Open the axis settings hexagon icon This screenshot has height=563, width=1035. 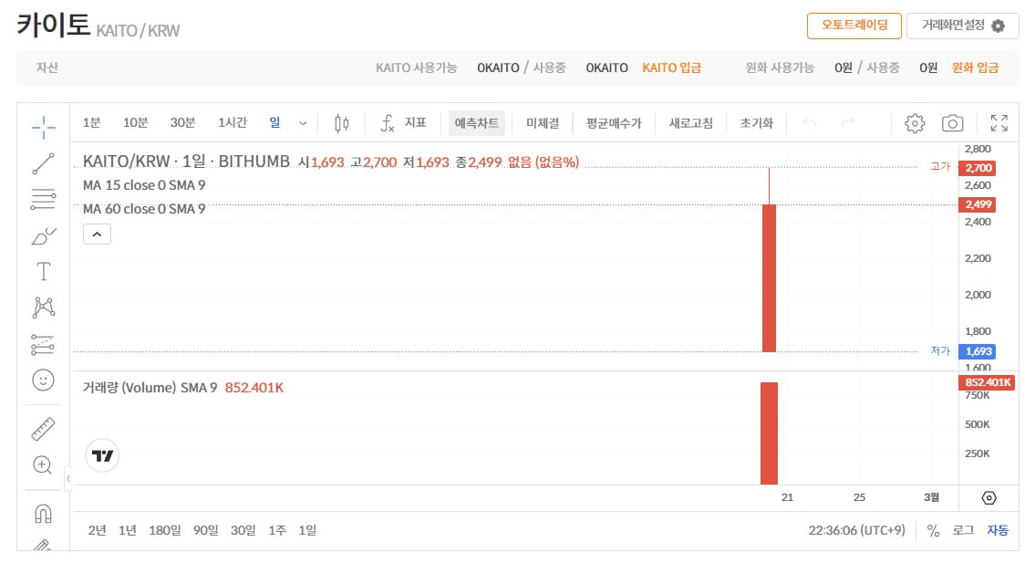click(x=988, y=497)
